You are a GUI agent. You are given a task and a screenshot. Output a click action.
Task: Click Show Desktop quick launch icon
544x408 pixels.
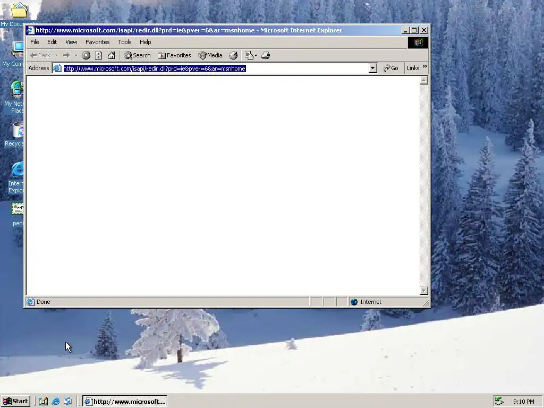pos(44,402)
